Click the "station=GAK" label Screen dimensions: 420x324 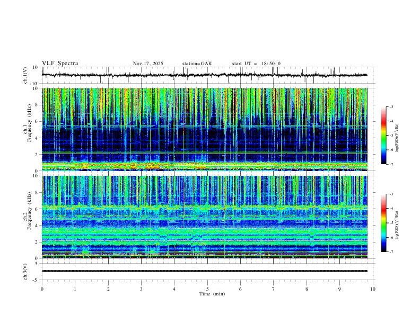(197, 64)
